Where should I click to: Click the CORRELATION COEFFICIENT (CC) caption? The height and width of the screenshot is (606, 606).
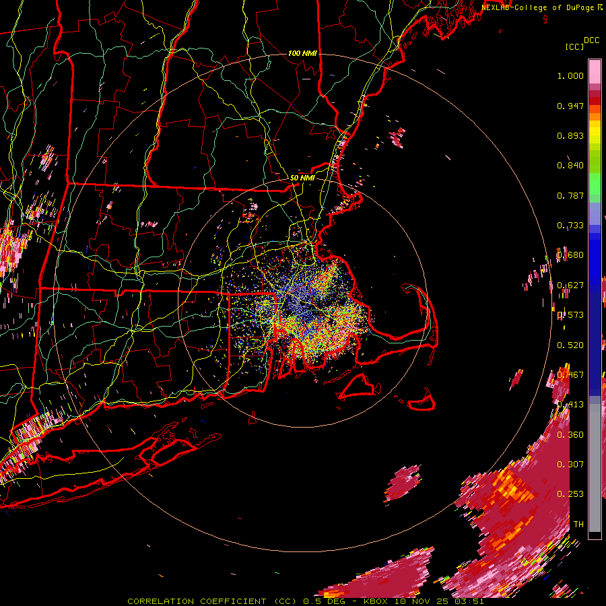tap(213, 601)
